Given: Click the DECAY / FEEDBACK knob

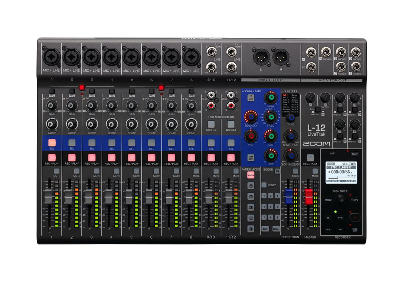Looking at the screenshot, I should 290,155.
